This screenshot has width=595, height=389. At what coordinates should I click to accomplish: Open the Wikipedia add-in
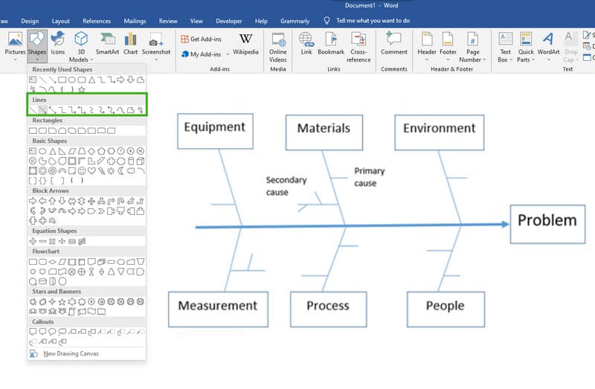point(245,44)
